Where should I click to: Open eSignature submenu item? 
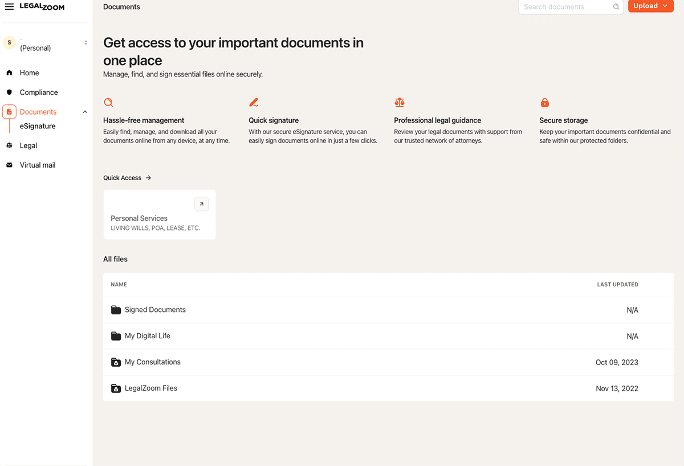(x=38, y=126)
